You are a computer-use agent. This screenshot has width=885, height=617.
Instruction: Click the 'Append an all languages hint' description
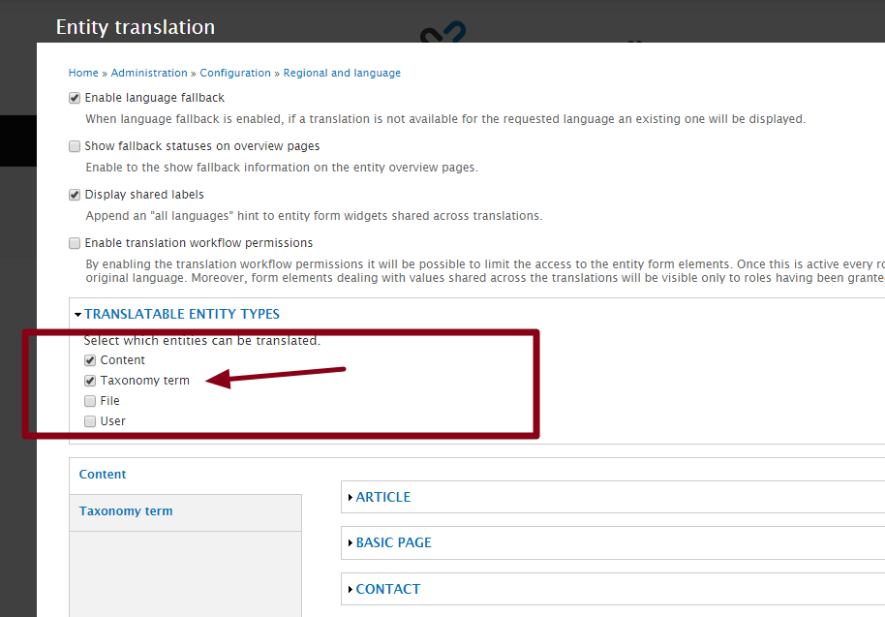click(x=314, y=216)
